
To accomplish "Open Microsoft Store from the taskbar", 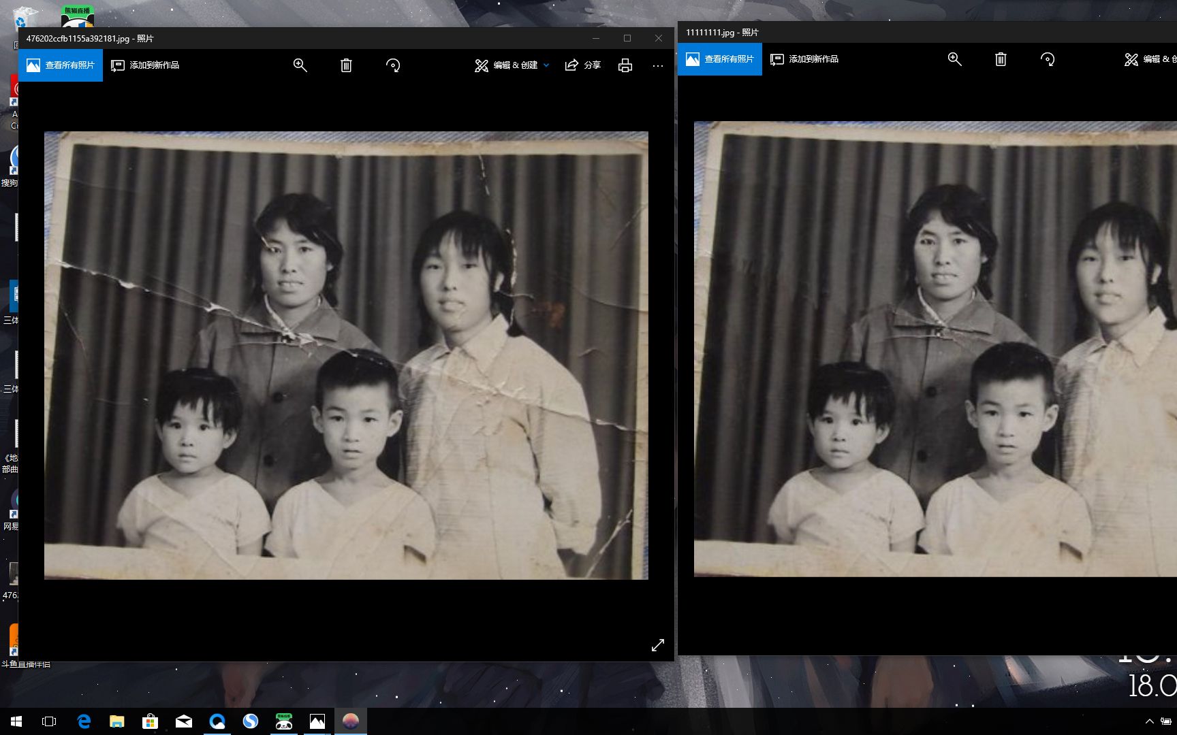I will 150,721.
